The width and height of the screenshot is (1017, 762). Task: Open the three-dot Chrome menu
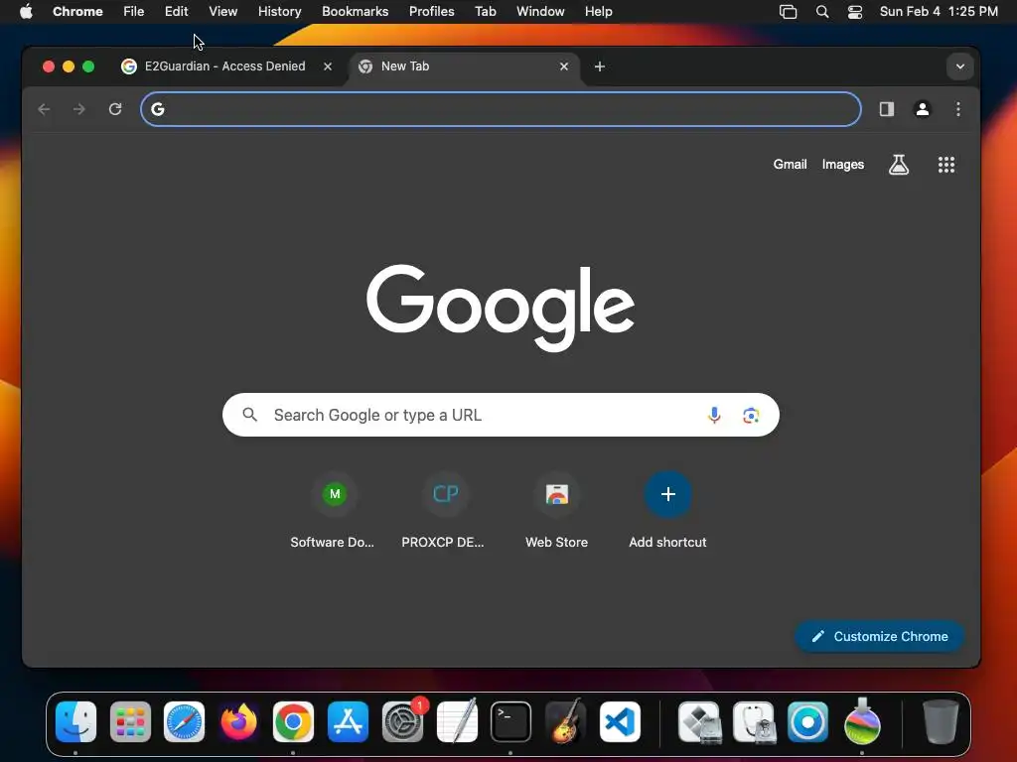click(958, 109)
